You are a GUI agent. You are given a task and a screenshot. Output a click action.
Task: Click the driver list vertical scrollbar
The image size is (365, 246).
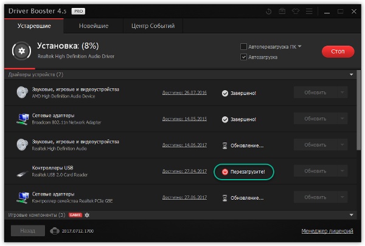point(359,110)
